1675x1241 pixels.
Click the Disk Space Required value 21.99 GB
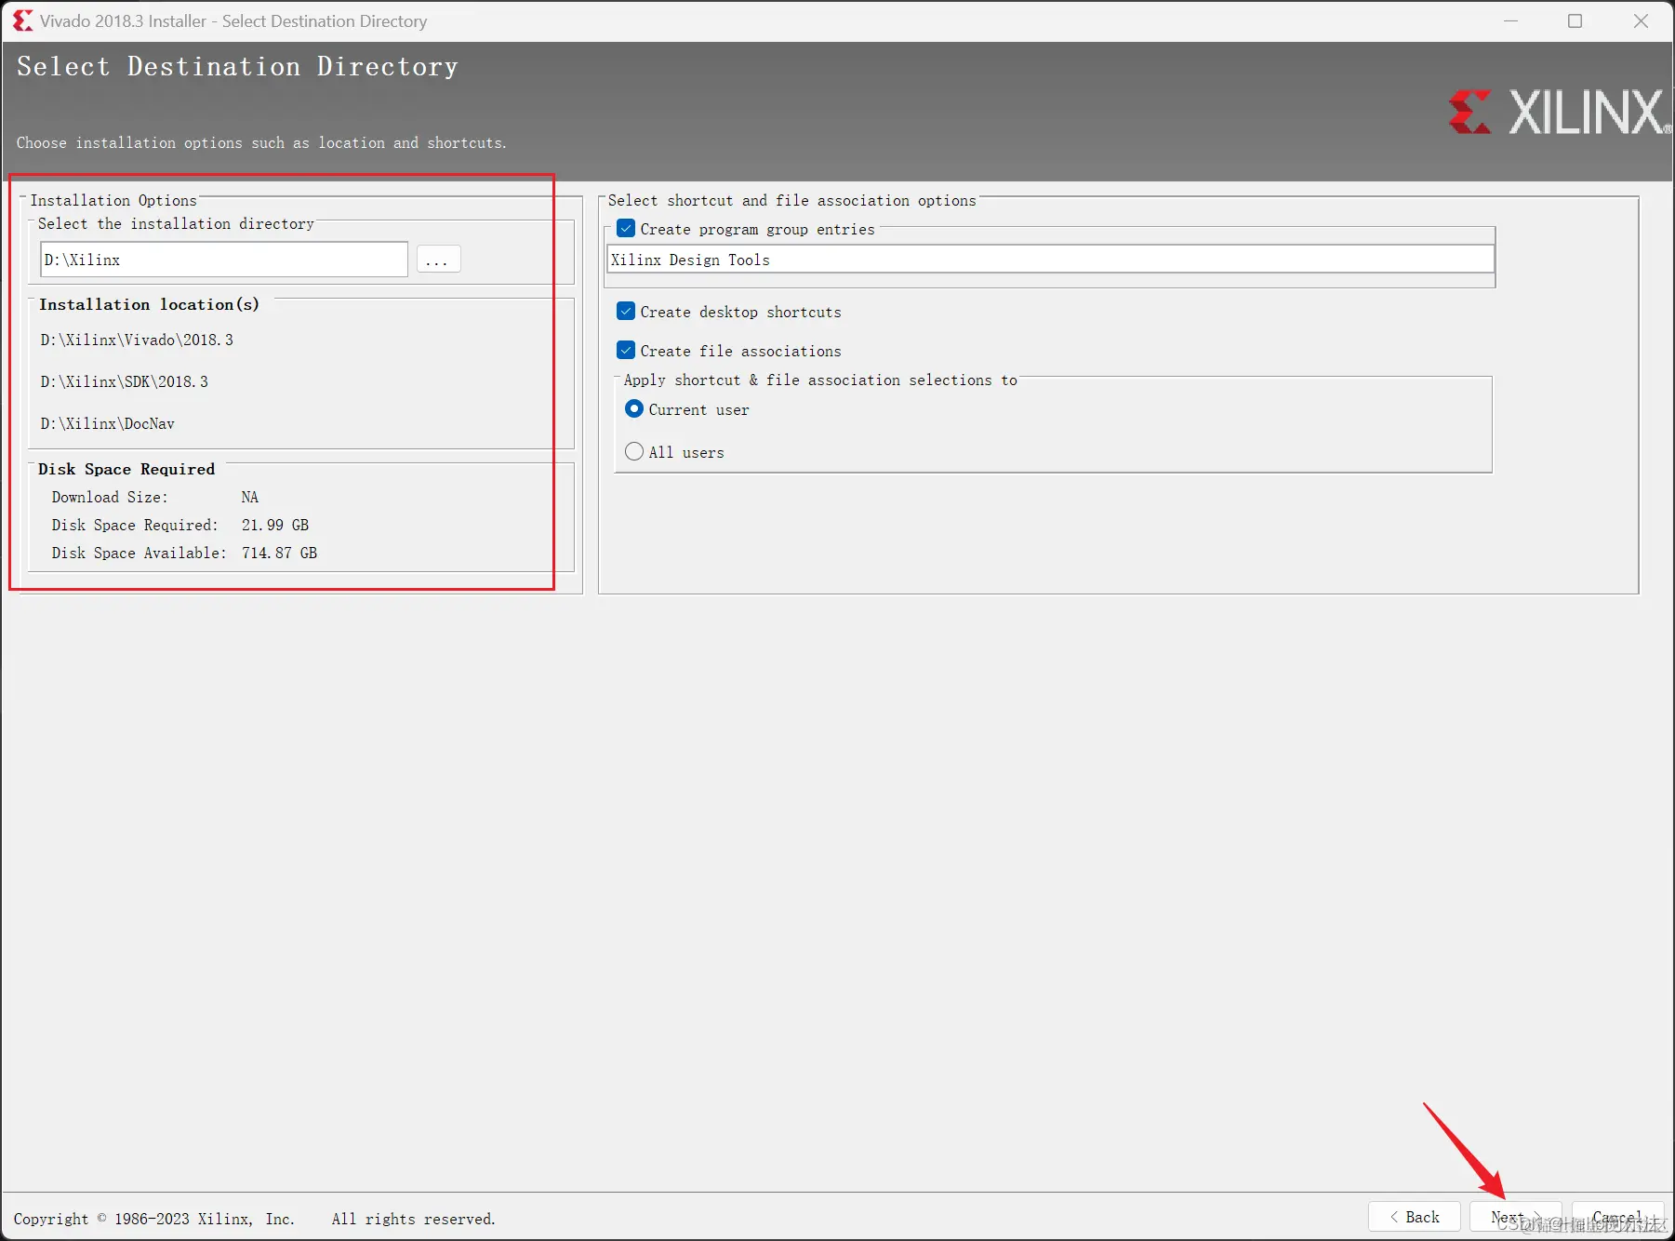[x=275, y=525]
